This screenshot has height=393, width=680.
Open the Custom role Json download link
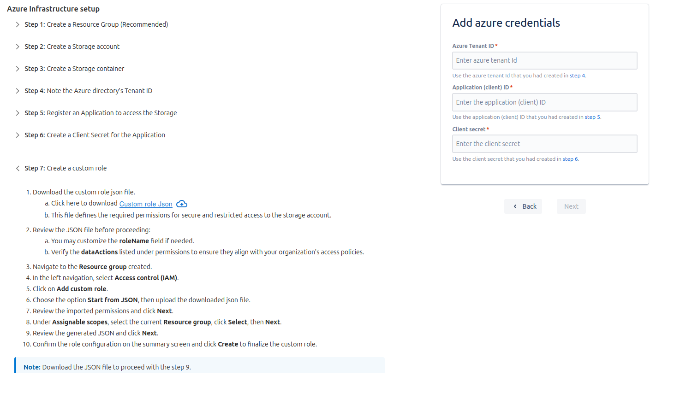(x=146, y=204)
